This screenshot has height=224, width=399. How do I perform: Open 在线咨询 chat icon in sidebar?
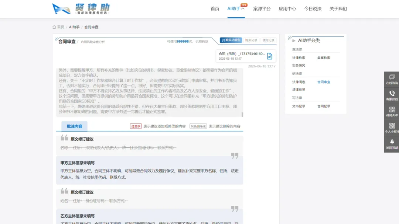392,77
